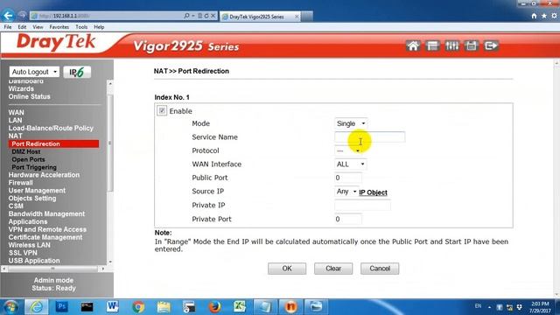Click the Internet Explorer taskbar icon
This screenshot has width=560, height=315.
pyautogui.click(x=36, y=307)
